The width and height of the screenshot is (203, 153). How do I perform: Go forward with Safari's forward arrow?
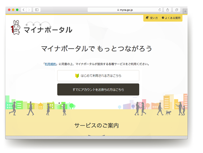29,10
